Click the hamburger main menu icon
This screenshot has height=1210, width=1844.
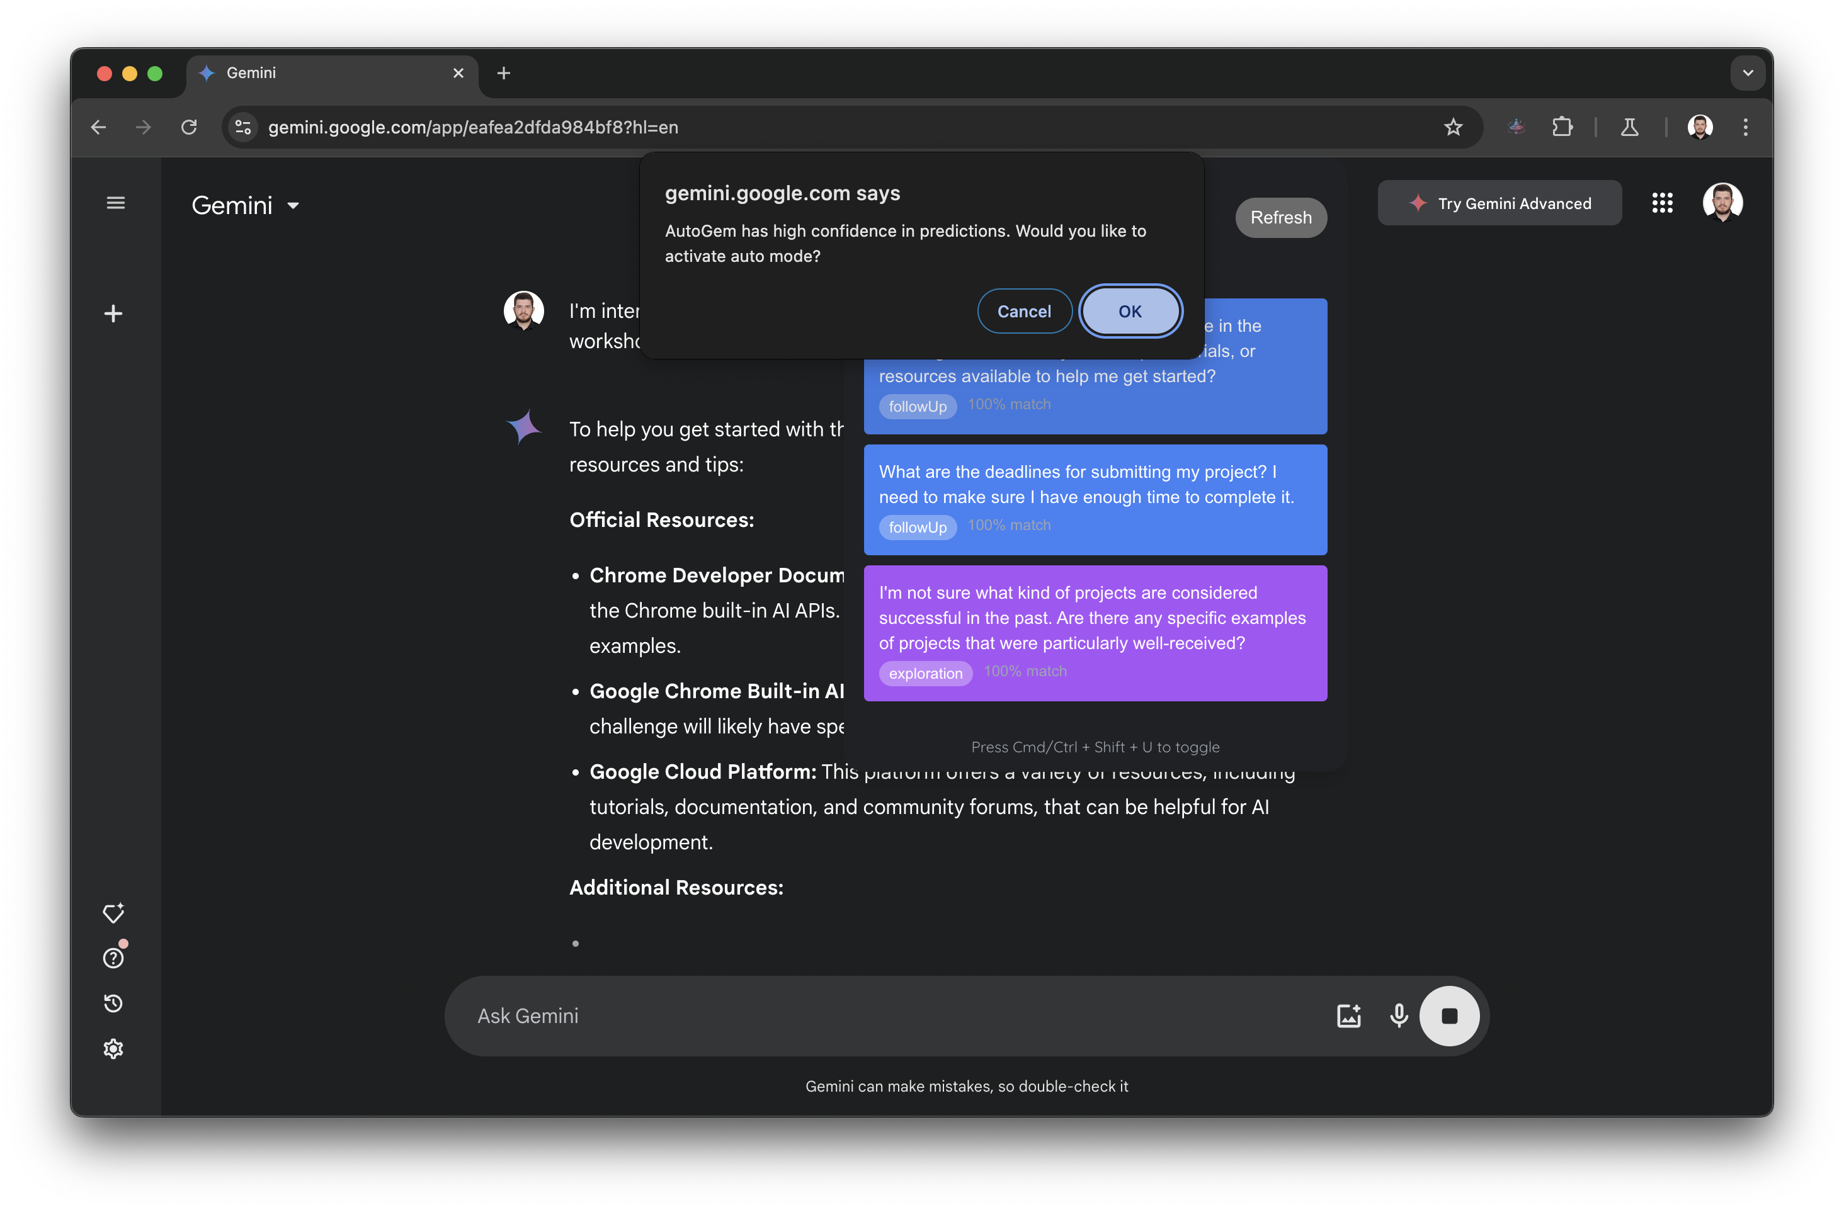pyautogui.click(x=115, y=203)
